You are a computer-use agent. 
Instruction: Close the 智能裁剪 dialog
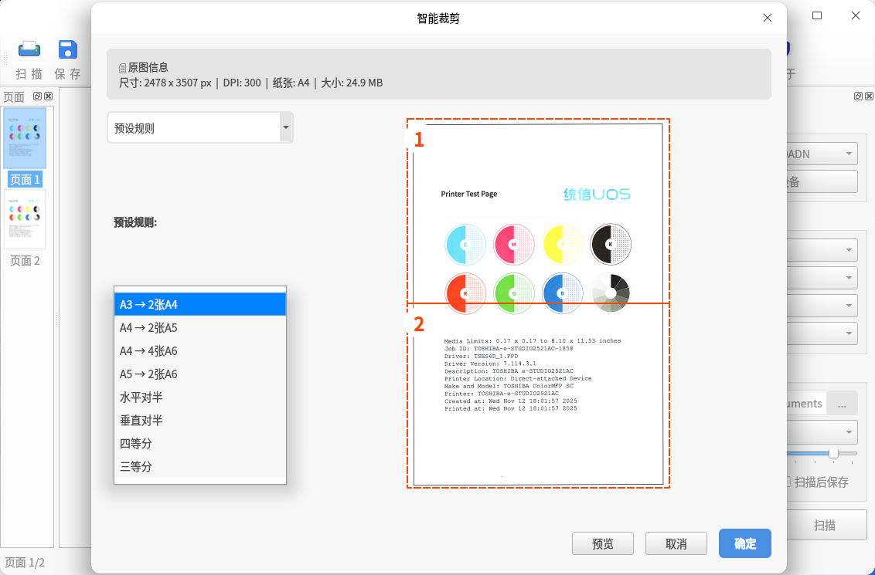(x=768, y=18)
